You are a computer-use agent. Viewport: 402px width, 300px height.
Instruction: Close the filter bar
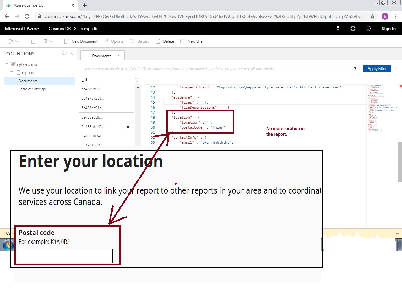[395, 68]
